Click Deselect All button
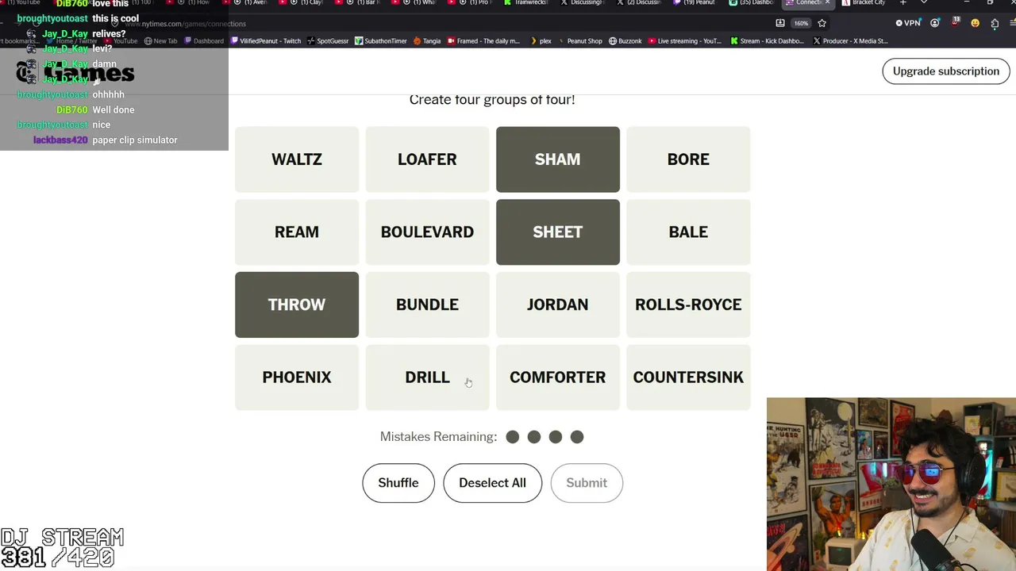This screenshot has height=571, width=1016. (492, 483)
